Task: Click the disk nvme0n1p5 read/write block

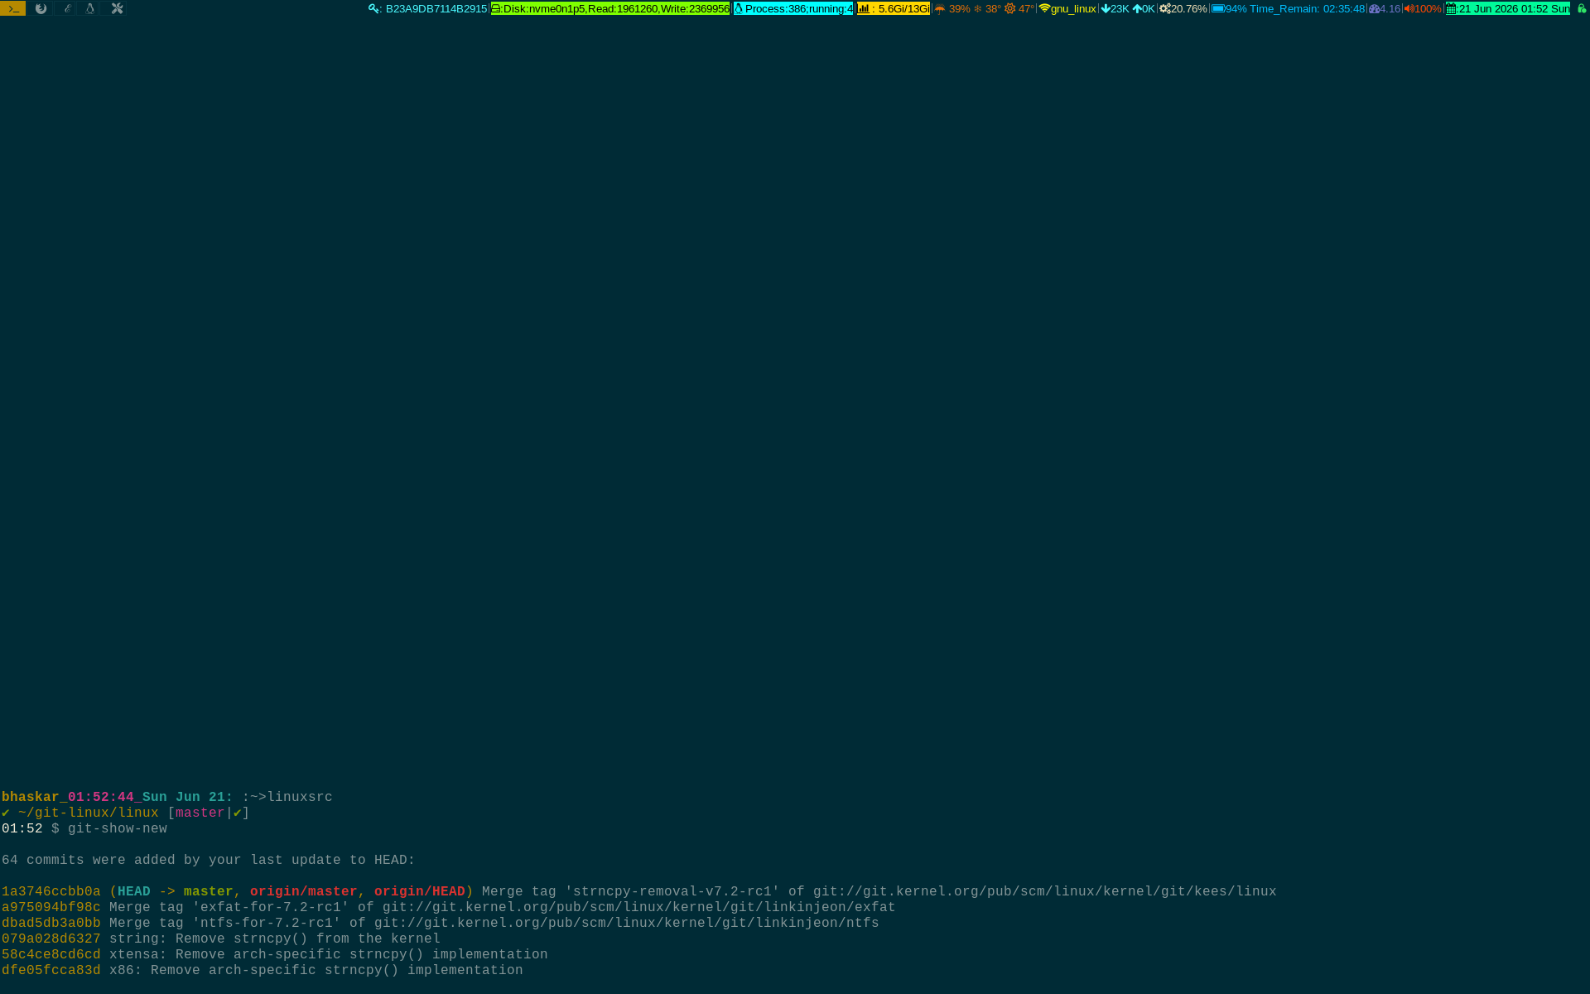Action: coord(610,9)
